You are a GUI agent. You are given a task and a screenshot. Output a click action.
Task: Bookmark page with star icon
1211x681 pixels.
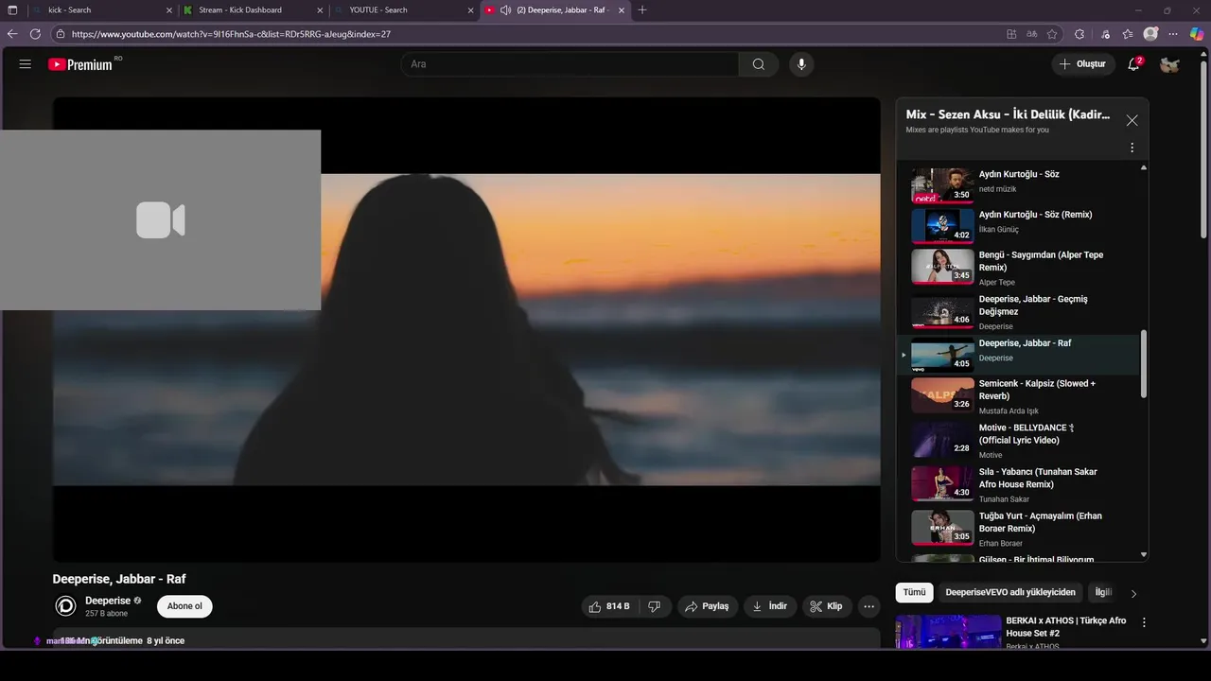pos(1052,34)
